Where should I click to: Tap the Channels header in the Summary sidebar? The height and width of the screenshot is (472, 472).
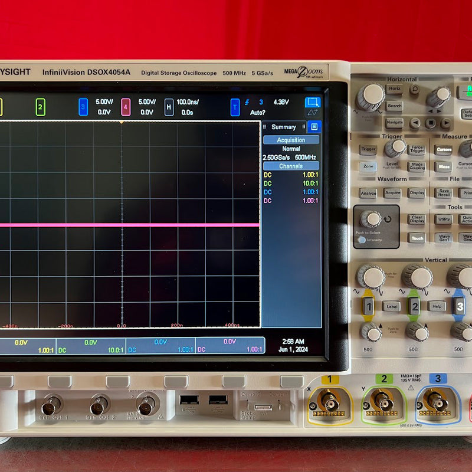pyautogui.click(x=291, y=166)
